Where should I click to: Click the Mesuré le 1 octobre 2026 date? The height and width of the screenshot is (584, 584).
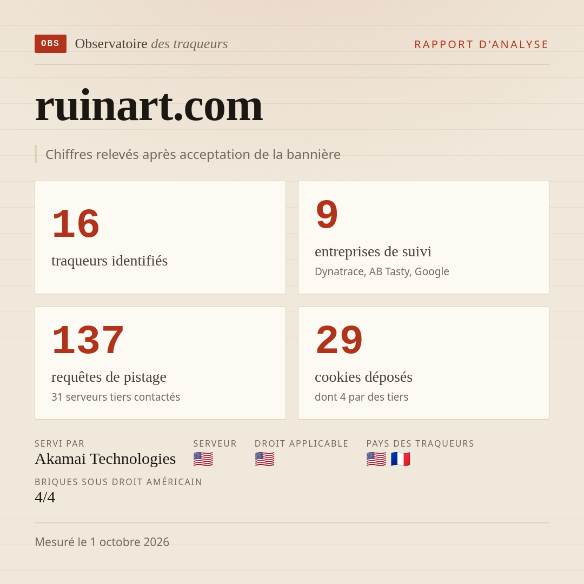102,542
